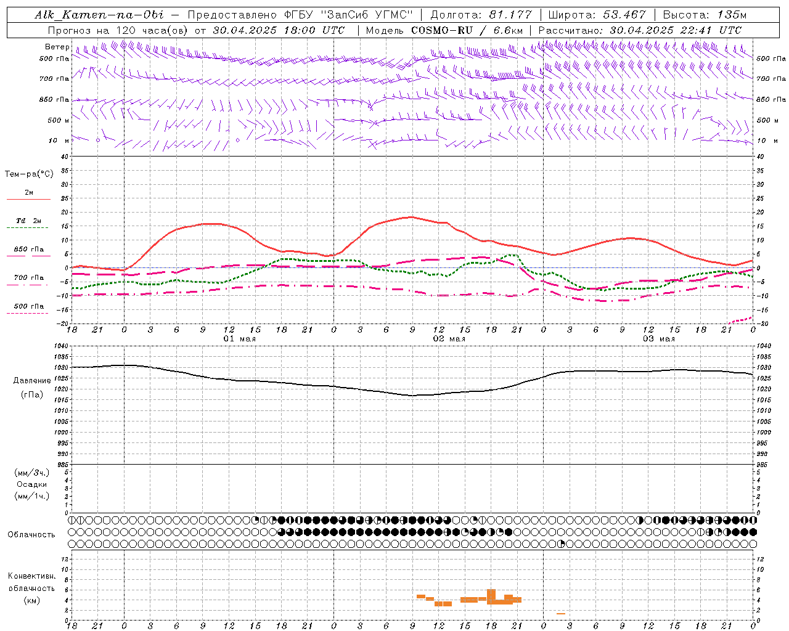The width and height of the screenshot is (789, 631).
Task: Click the 'Конвективн.' convective cloud label
Action: [x=32, y=576]
